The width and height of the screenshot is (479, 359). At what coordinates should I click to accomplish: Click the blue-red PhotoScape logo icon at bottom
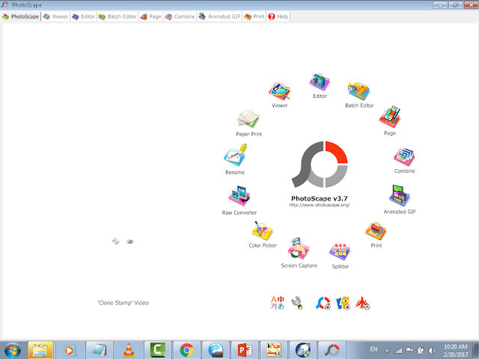point(323,303)
